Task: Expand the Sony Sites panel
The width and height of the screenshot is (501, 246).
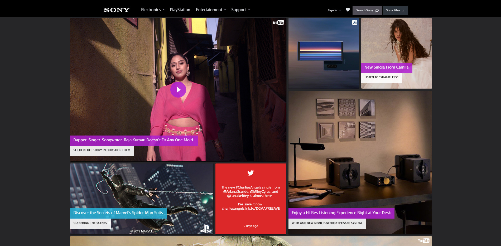Action: click(395, 10)
